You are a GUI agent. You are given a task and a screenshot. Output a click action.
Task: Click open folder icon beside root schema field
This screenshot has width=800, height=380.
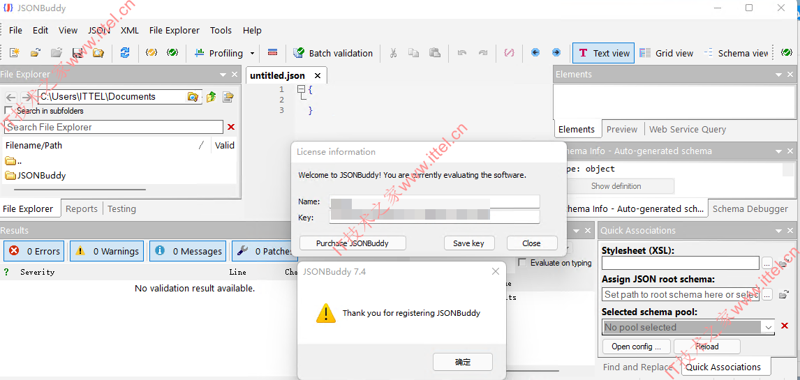pyautogui.click(x=784, y=294)
